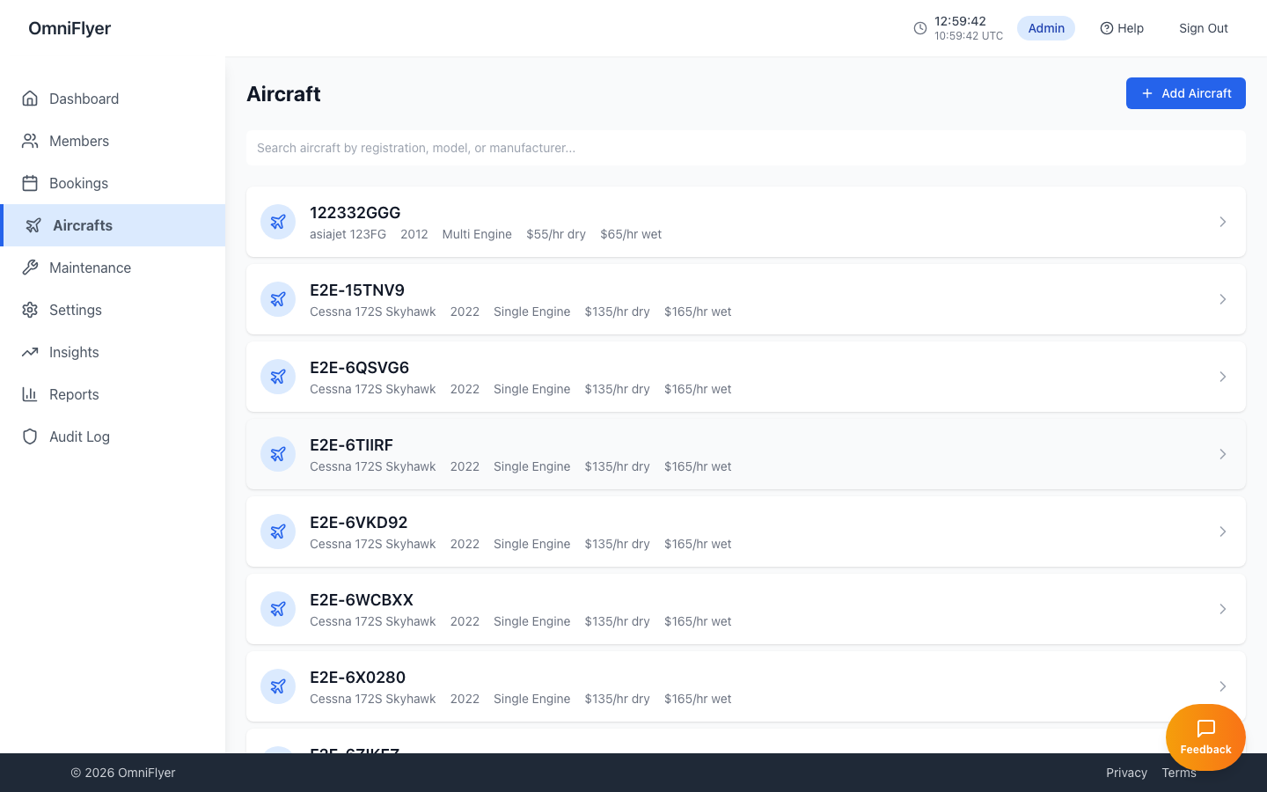Screen dimensions: 1267x792
Task: Select Maintenance in the sidebar
Action: click(x=113, y=268)
